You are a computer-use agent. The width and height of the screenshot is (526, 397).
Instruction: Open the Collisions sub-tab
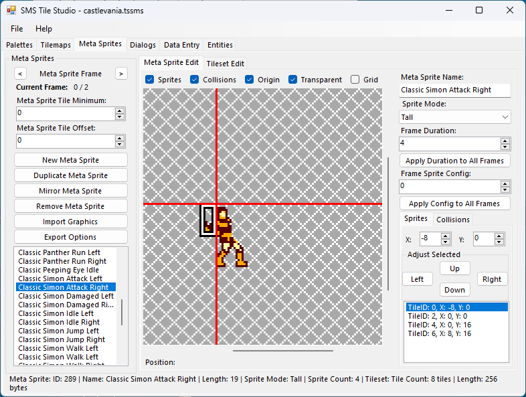[x=453, y=220]
